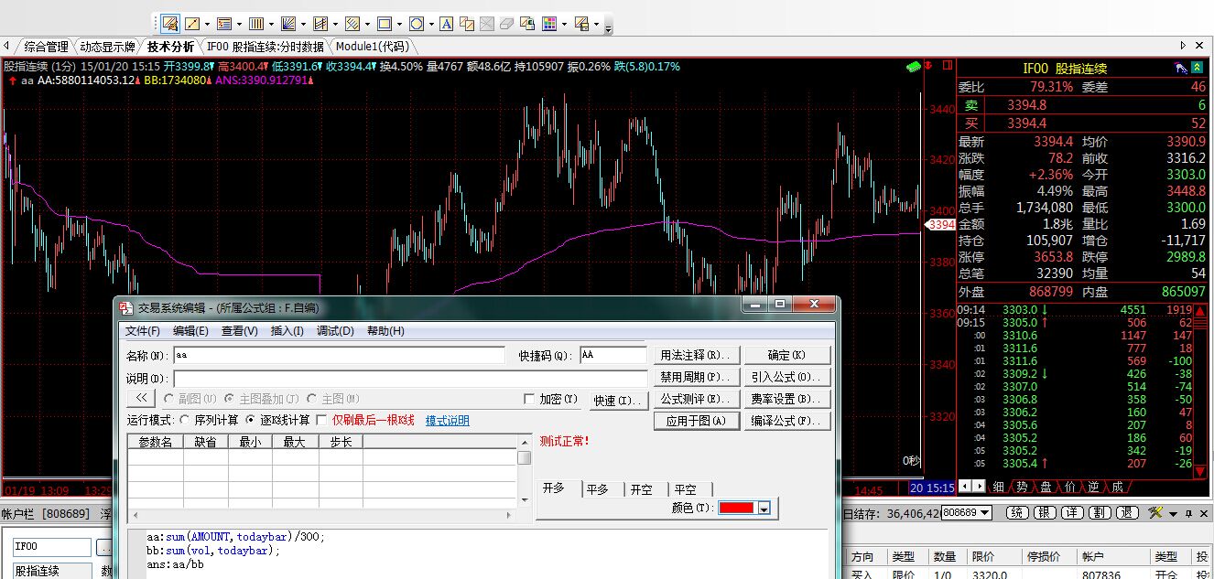Image resolution: width=1214 pixels, height=579 pixels.
Task: Select the parallel diagonal lines tool
Action: point(352,24)
